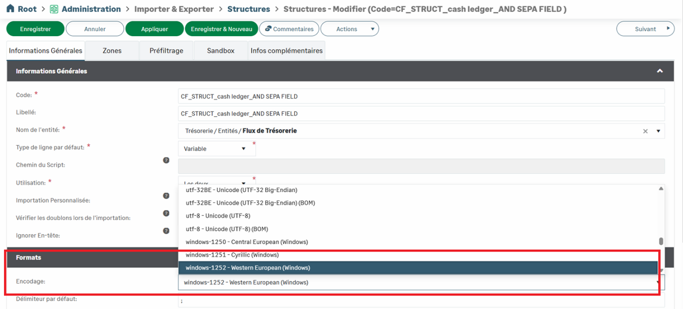Open the Préfiltrage tab
This screenshot has width=683, height=309.
166,51
